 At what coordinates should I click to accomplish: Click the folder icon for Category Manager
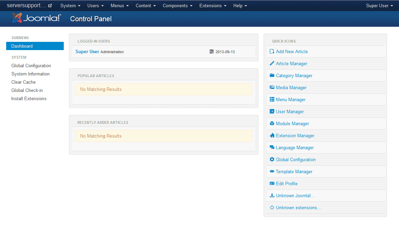tap(272, 75)
